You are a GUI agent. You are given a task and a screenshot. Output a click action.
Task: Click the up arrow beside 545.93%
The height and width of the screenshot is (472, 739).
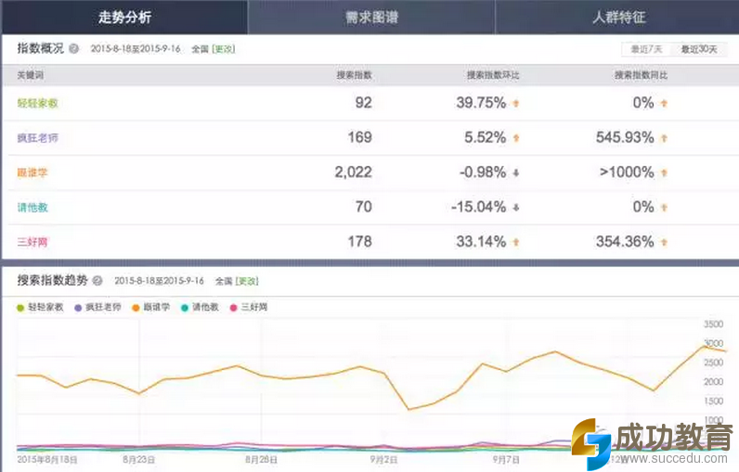click(x=663, y=138)
